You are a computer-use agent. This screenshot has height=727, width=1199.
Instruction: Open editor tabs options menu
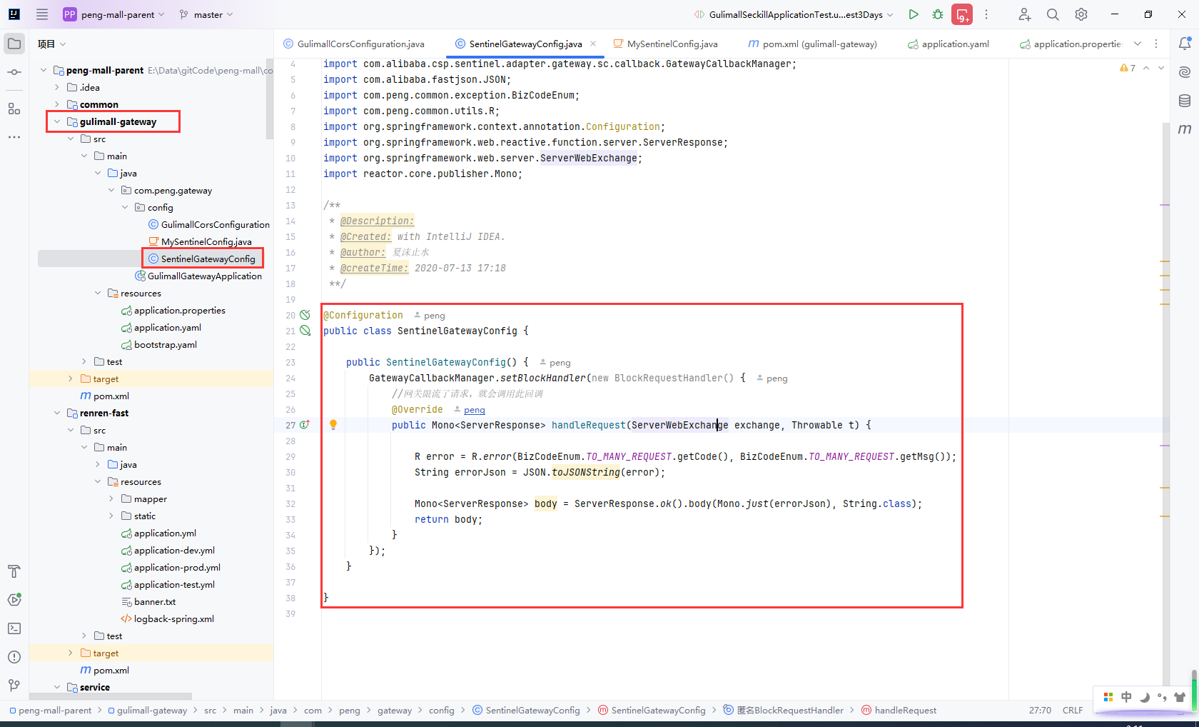[1156, 44]
